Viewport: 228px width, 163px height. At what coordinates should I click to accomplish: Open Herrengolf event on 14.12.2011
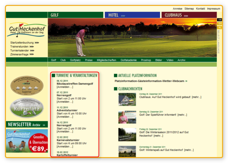(x=64, y=125)
